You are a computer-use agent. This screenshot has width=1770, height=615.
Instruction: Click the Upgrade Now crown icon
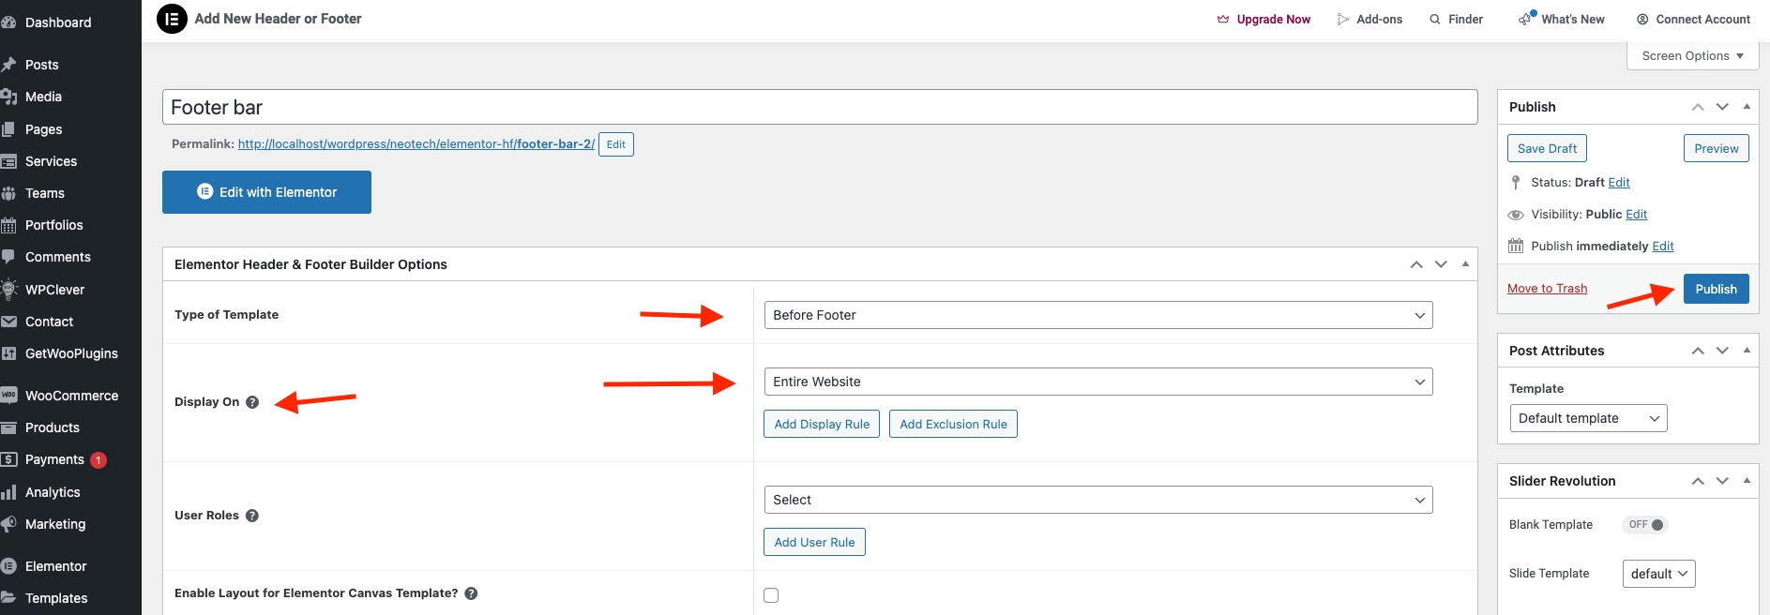[x=1223, y=20]
